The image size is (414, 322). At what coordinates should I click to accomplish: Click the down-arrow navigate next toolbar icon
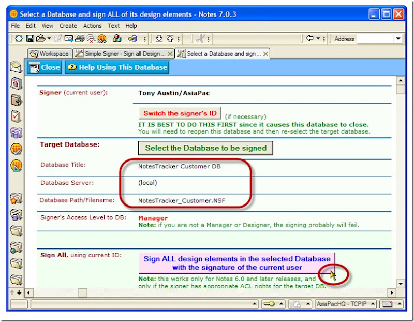click(x=159, y=39)
